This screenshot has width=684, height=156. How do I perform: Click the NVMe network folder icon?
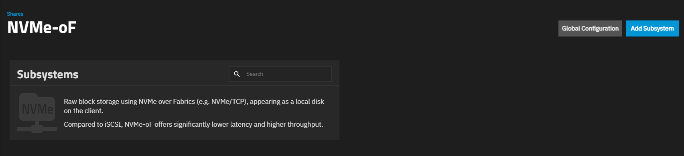pos(37,113)
